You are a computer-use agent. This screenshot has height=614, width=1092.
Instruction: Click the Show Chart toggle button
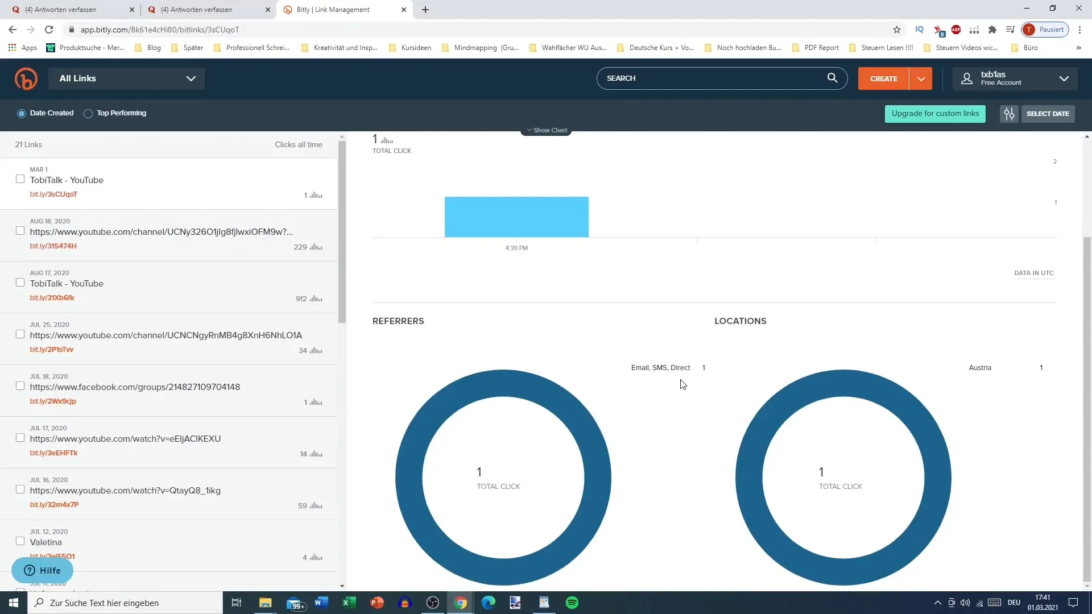(547, 130)
